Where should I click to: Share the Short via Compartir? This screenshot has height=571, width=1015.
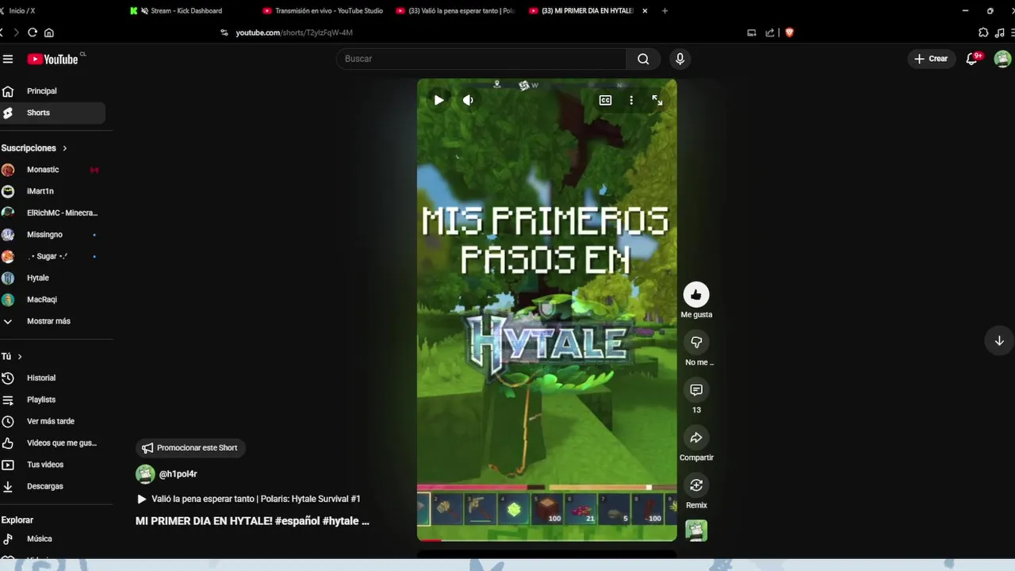(696, 438)
